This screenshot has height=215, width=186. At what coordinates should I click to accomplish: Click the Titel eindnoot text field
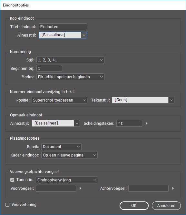tap(63, 27)
